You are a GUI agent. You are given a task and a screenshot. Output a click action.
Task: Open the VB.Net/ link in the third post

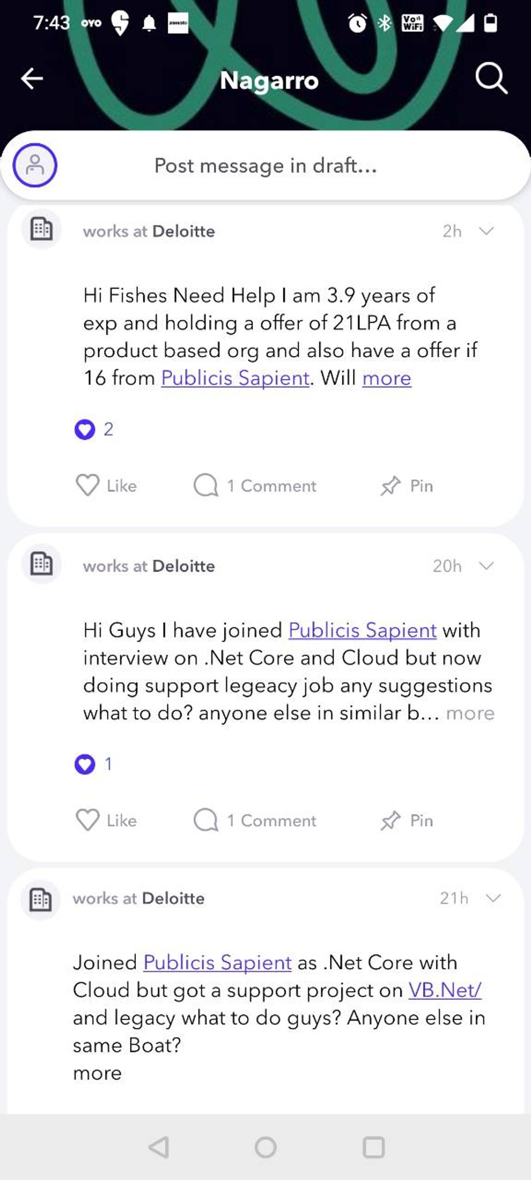pyautogui.click(x=445, y=990)
